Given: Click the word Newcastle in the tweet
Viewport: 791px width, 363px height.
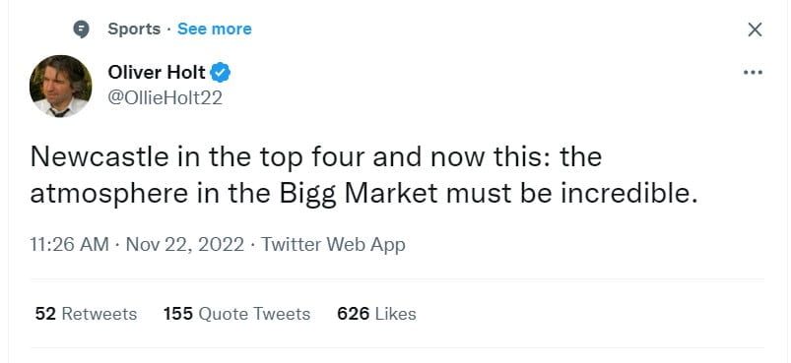Looking at the screenshot, I should 99,156.
